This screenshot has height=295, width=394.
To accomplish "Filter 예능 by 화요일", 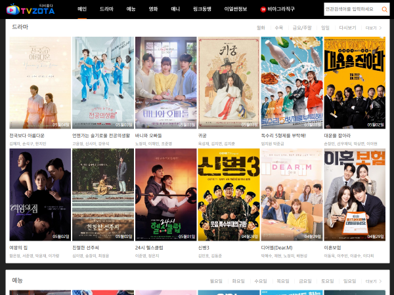I will [238, 281].
